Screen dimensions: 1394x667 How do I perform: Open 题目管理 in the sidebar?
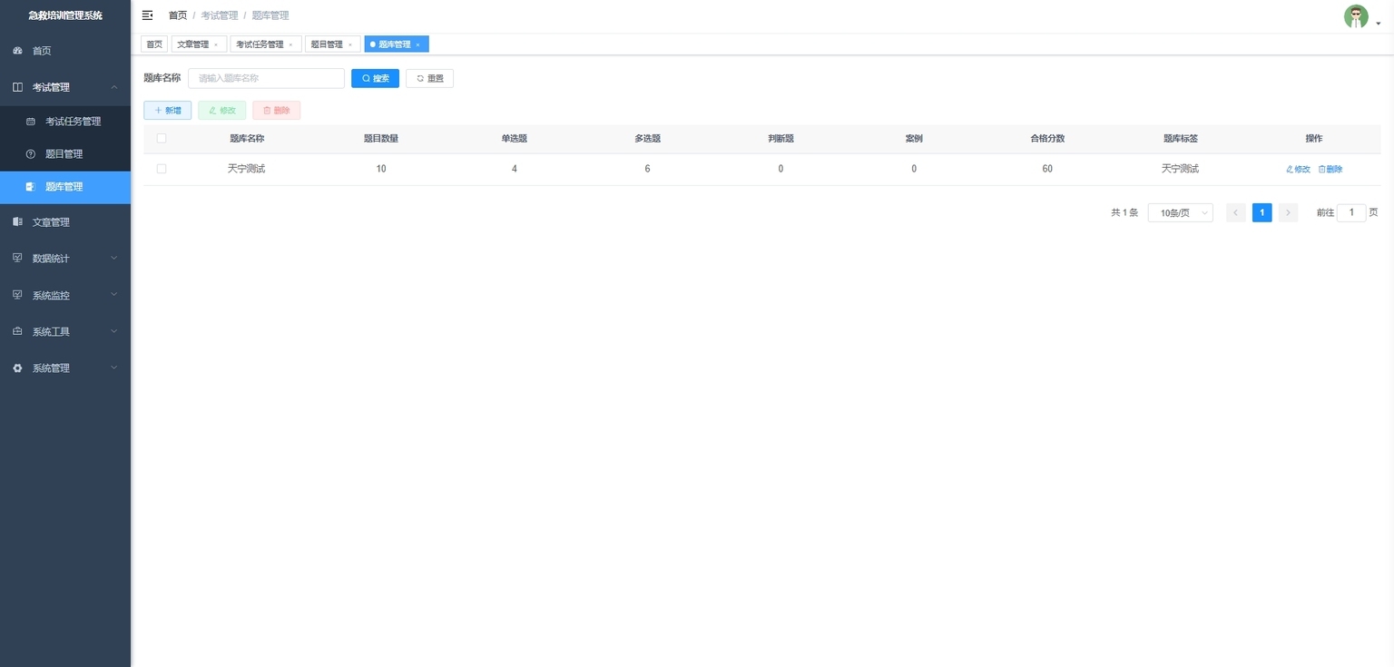click(65, 154)
